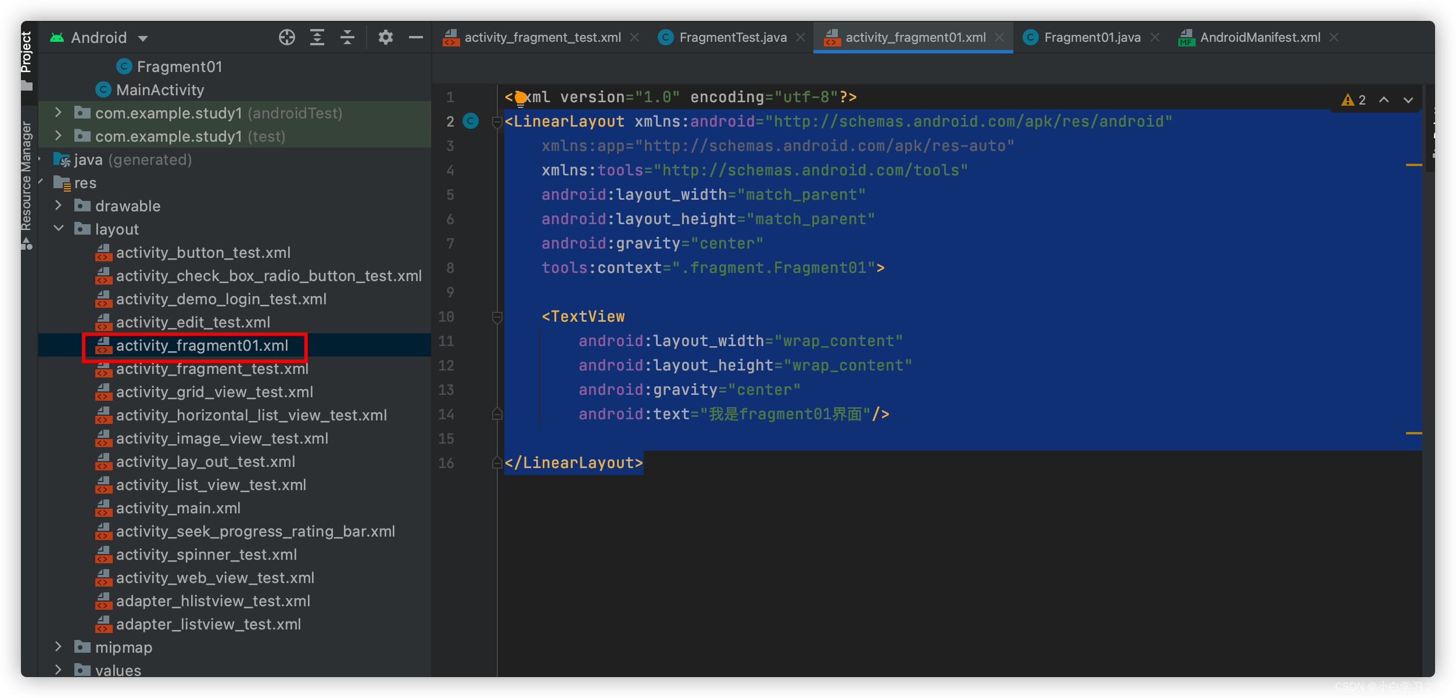The height and width of the screenshot is (698, 1456).
Task: Fold the LinearLayout tag at line 2
Action: pos(497,122)
